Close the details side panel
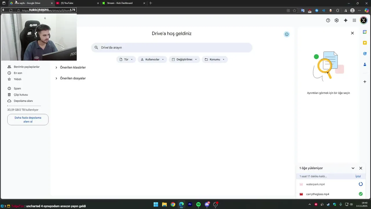This screenshot has height=209, width=371. [352, 33]
